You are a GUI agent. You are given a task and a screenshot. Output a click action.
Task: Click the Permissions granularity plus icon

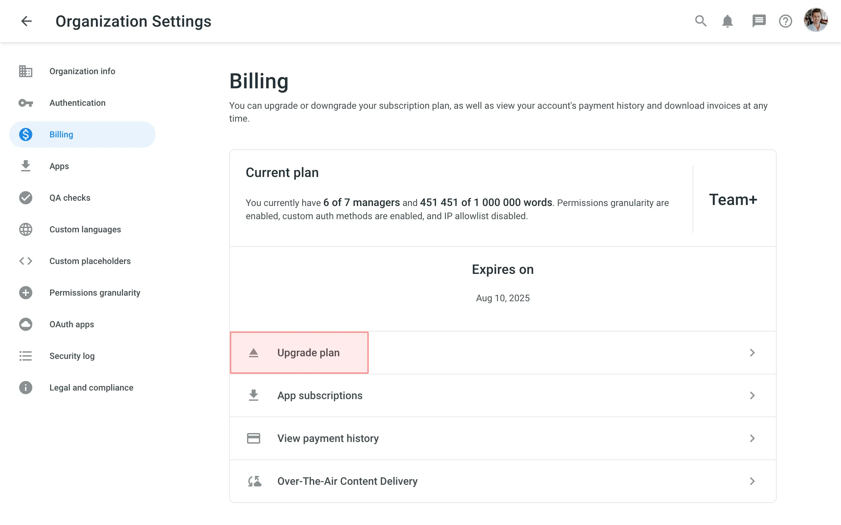tap(25, 293)
